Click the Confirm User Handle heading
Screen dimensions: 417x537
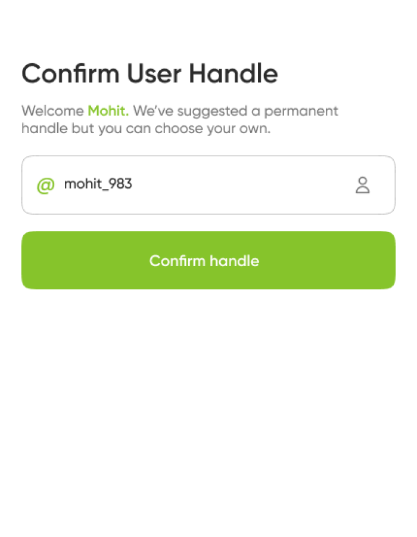(150, 73)
